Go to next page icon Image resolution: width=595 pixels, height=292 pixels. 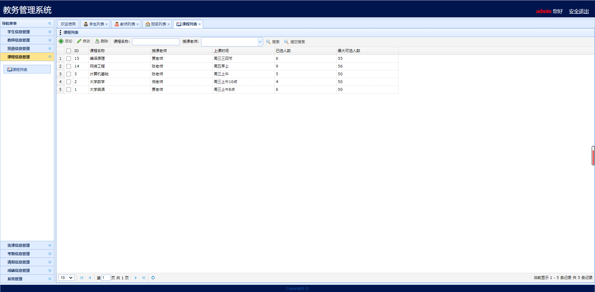click(136, 278)
